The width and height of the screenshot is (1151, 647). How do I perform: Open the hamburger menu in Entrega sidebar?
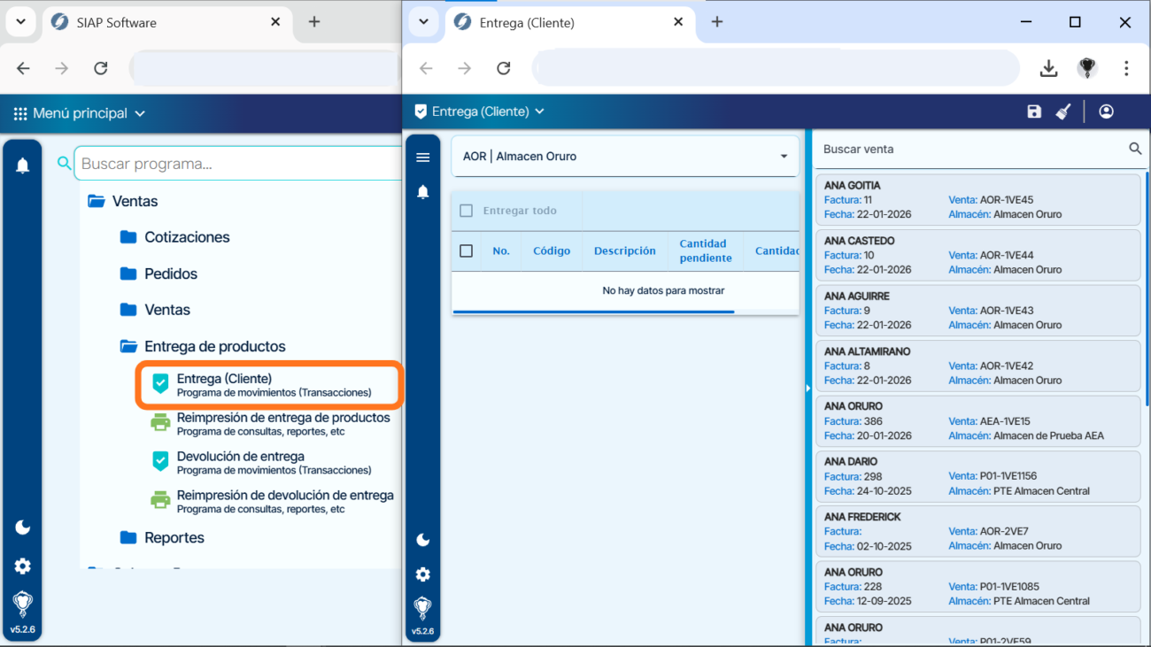[423, 158]
